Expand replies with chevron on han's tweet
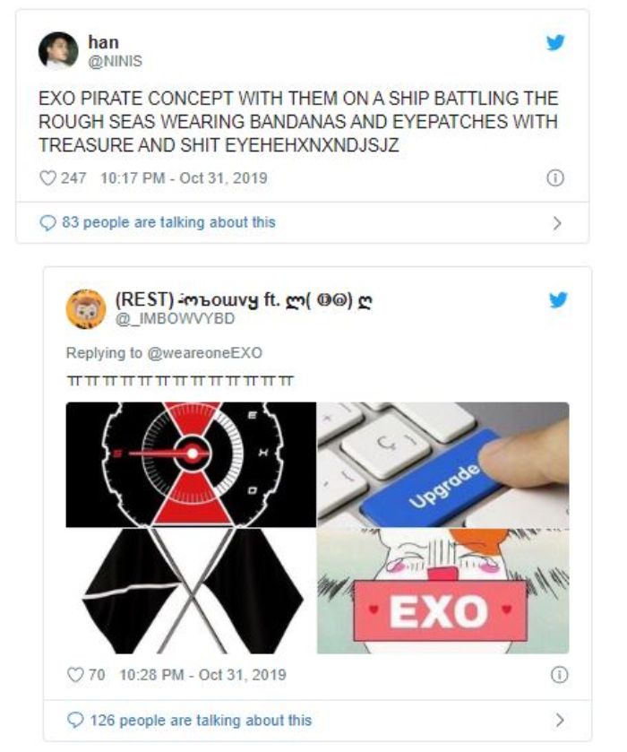 click(556, 223)
